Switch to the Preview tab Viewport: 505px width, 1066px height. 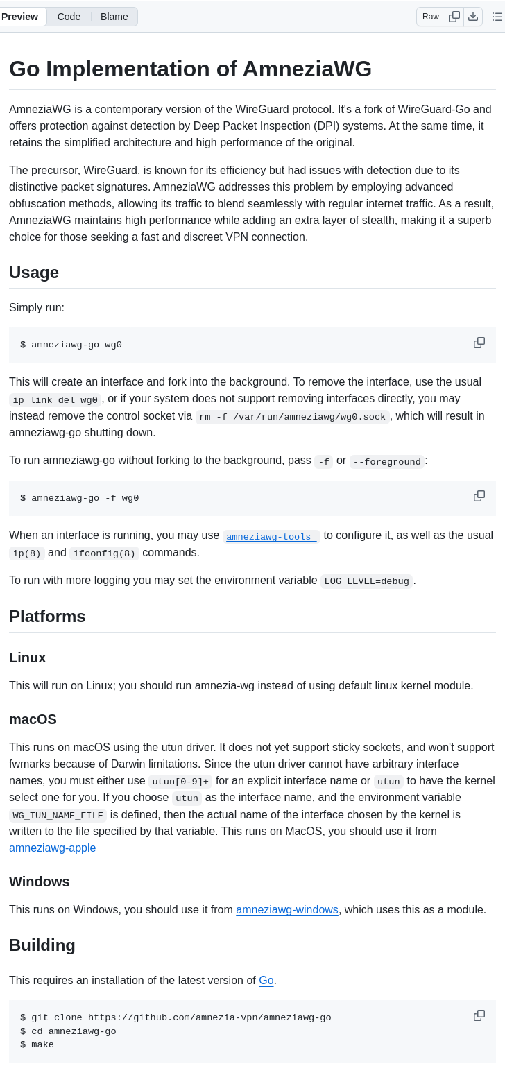[20, 17]
